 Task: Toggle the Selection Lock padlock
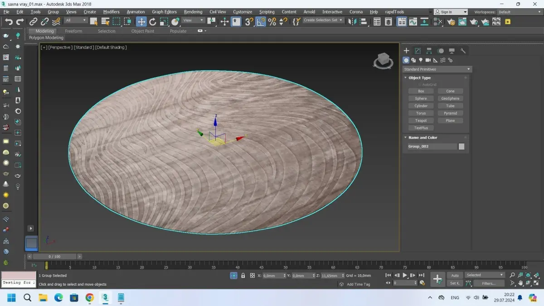(x=243, y=275)
